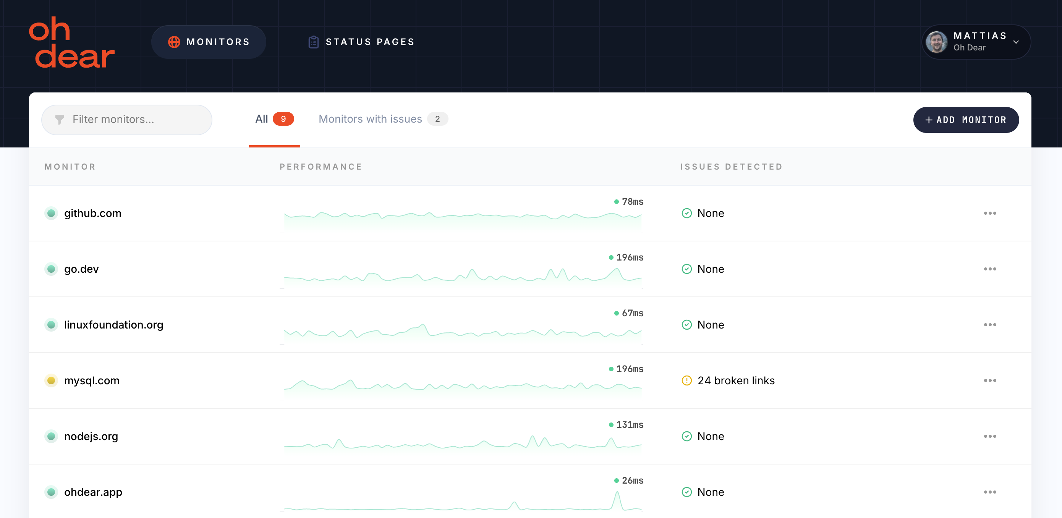Switch to Monitors with issues tab
1062x518 pixels.
(383, 119)
